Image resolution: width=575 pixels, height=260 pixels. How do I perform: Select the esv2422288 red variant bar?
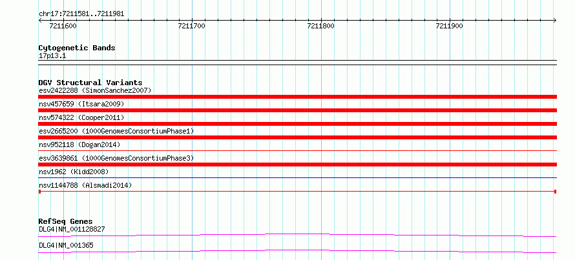(x=298, y=97)
